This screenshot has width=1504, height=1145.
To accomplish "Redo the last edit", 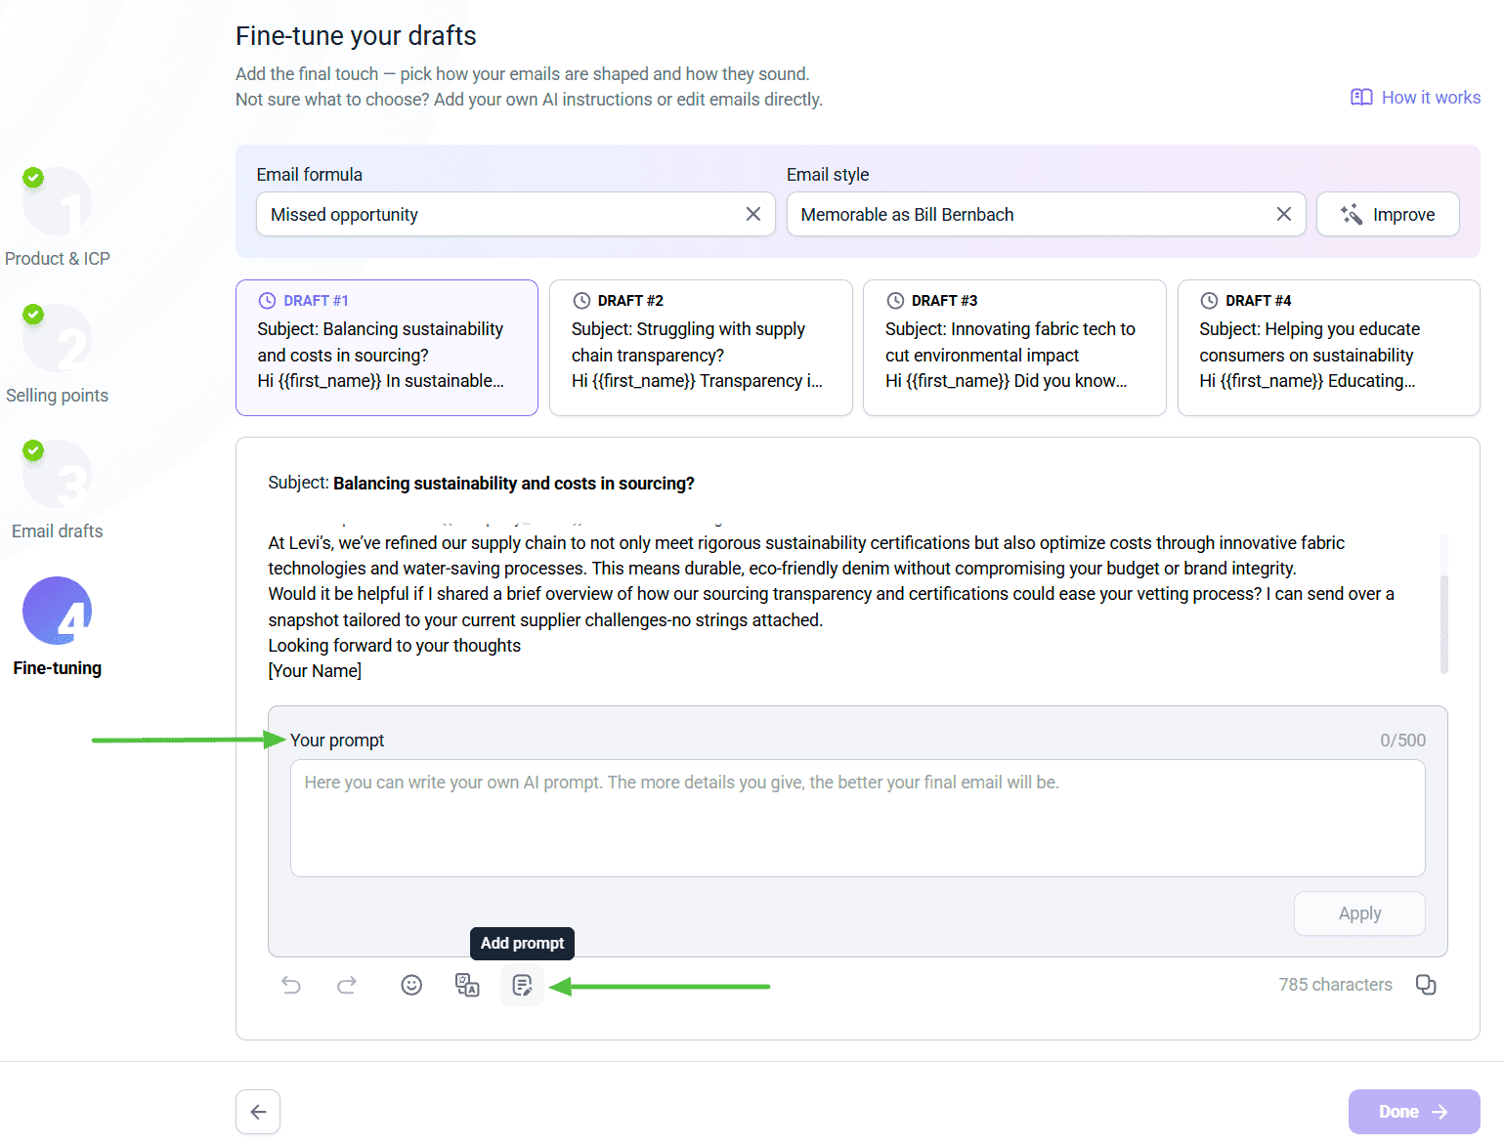I will (347, 985).
